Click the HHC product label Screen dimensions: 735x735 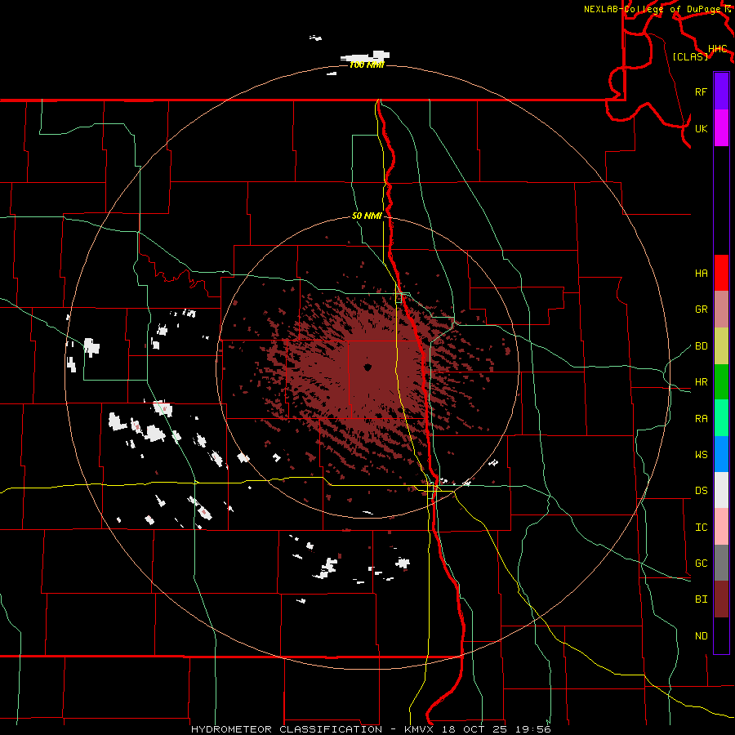coord(718,48)
